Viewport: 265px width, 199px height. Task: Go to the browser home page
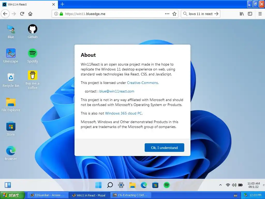click(30, 14)
